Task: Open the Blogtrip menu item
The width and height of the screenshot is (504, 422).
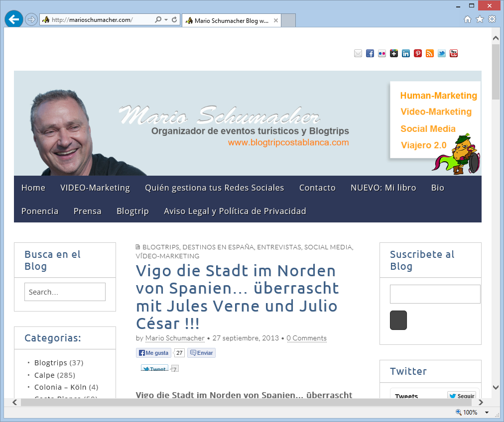Action: point(132,211)
